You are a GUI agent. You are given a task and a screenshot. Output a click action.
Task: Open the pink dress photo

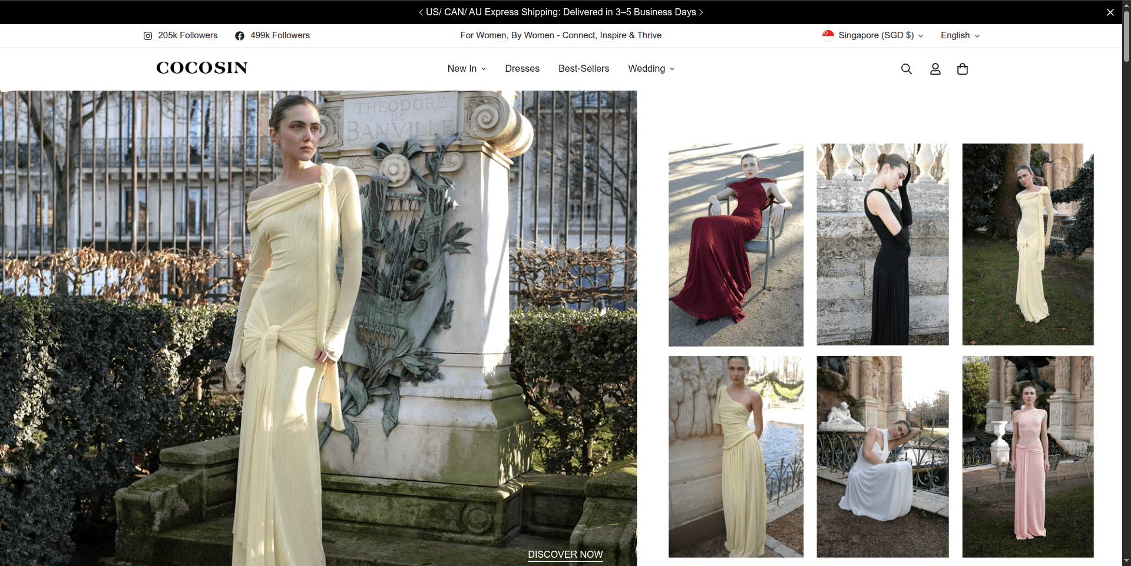[1028, 457]
